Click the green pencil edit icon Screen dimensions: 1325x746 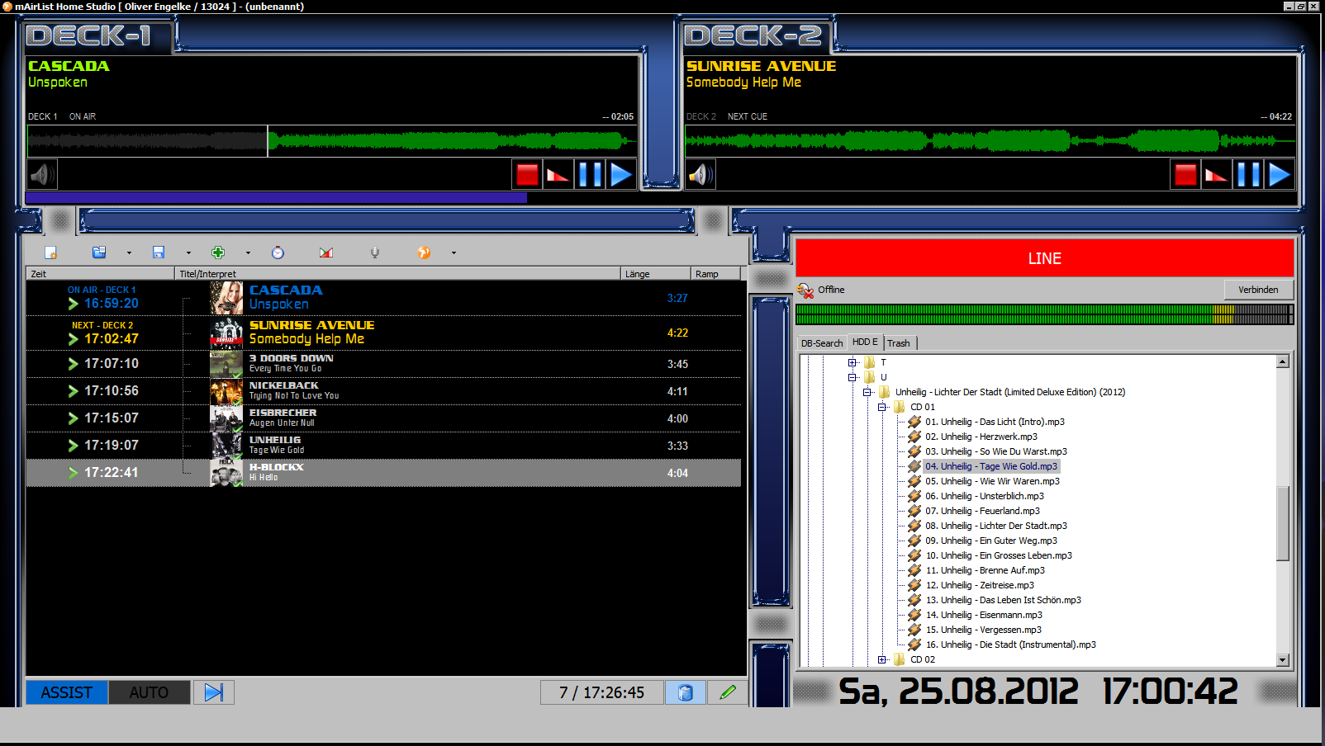(x=727, y=692)
